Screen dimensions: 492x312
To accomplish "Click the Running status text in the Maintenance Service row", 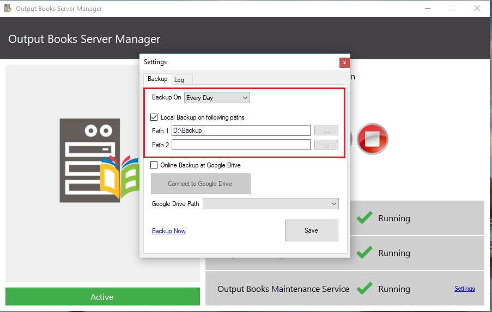I will click(x=394, y=289).
